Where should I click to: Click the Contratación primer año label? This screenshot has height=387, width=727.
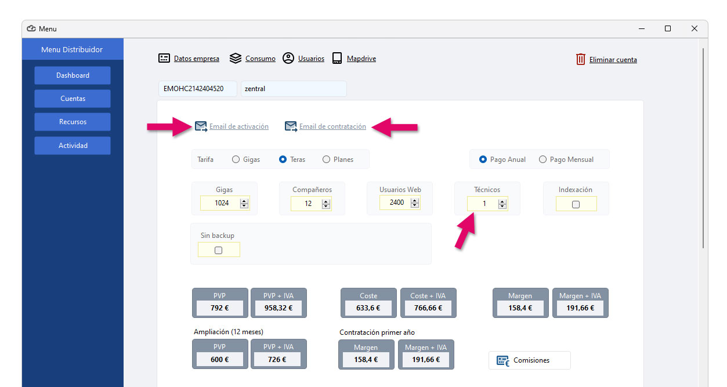click(377, 332)
